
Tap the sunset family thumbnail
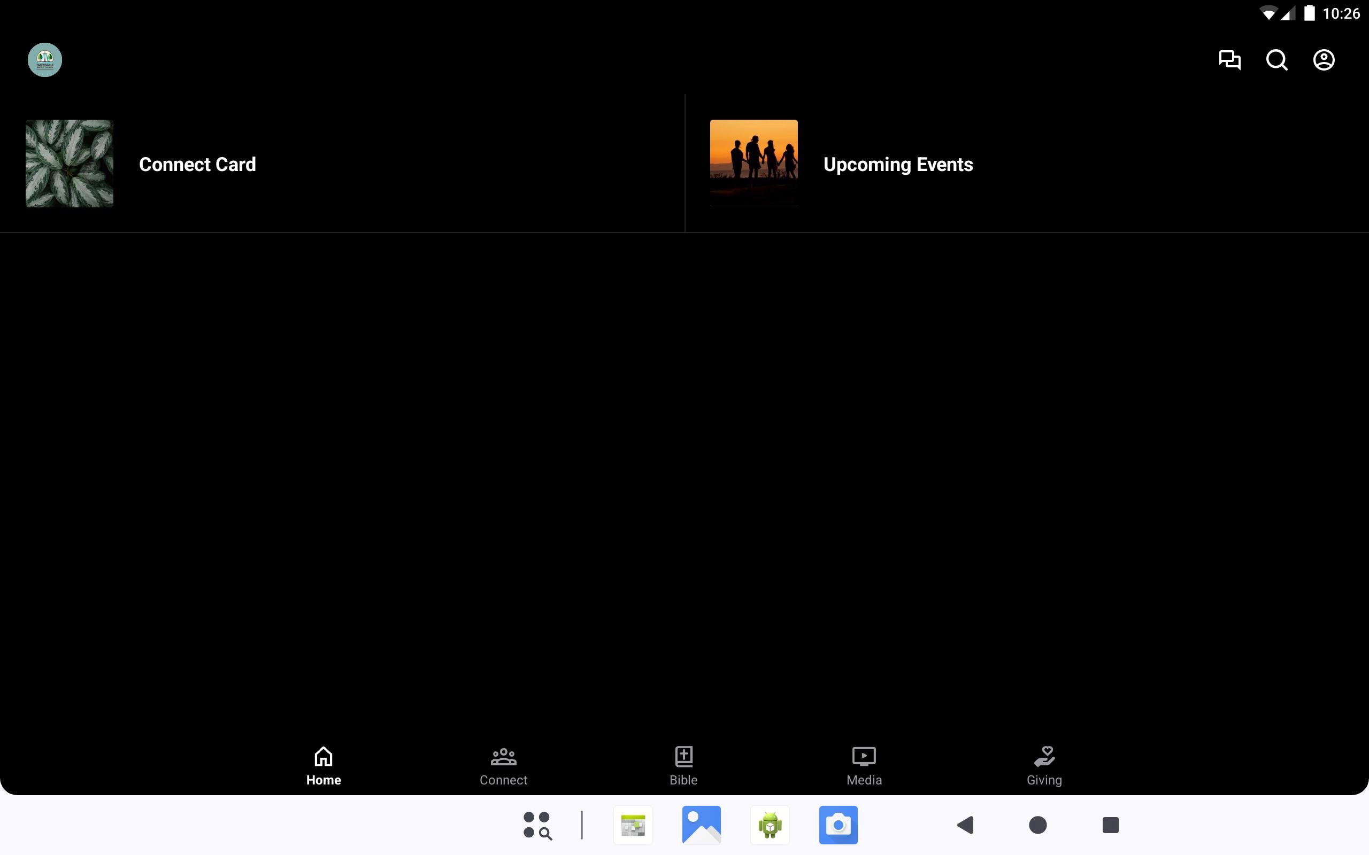[x=753, y=164]
